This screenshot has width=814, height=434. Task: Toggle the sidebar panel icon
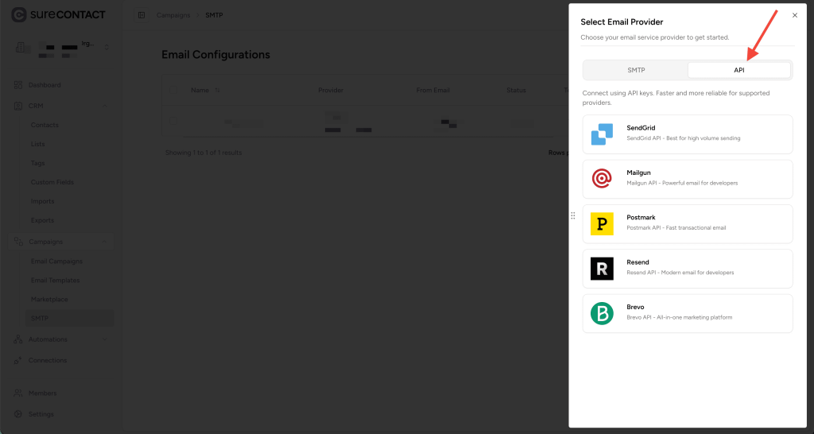point(141,15)
